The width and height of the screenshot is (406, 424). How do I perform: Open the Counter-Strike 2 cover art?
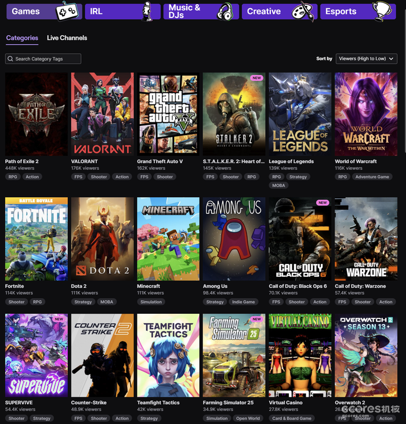[x=102, y=356]
